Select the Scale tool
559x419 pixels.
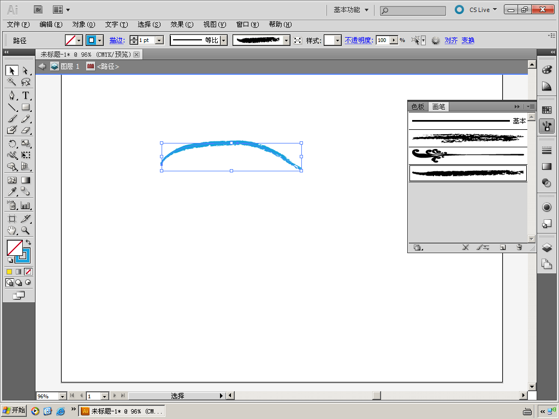25,143
